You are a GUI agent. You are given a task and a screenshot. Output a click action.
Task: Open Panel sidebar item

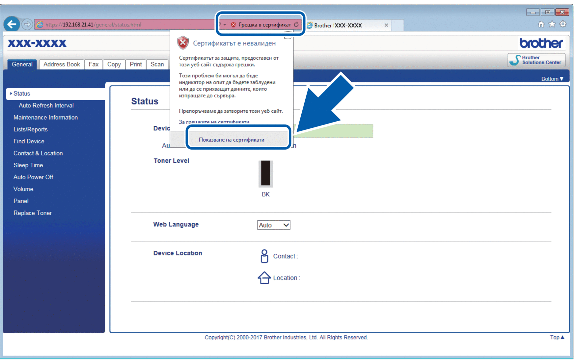coord(21,201)
